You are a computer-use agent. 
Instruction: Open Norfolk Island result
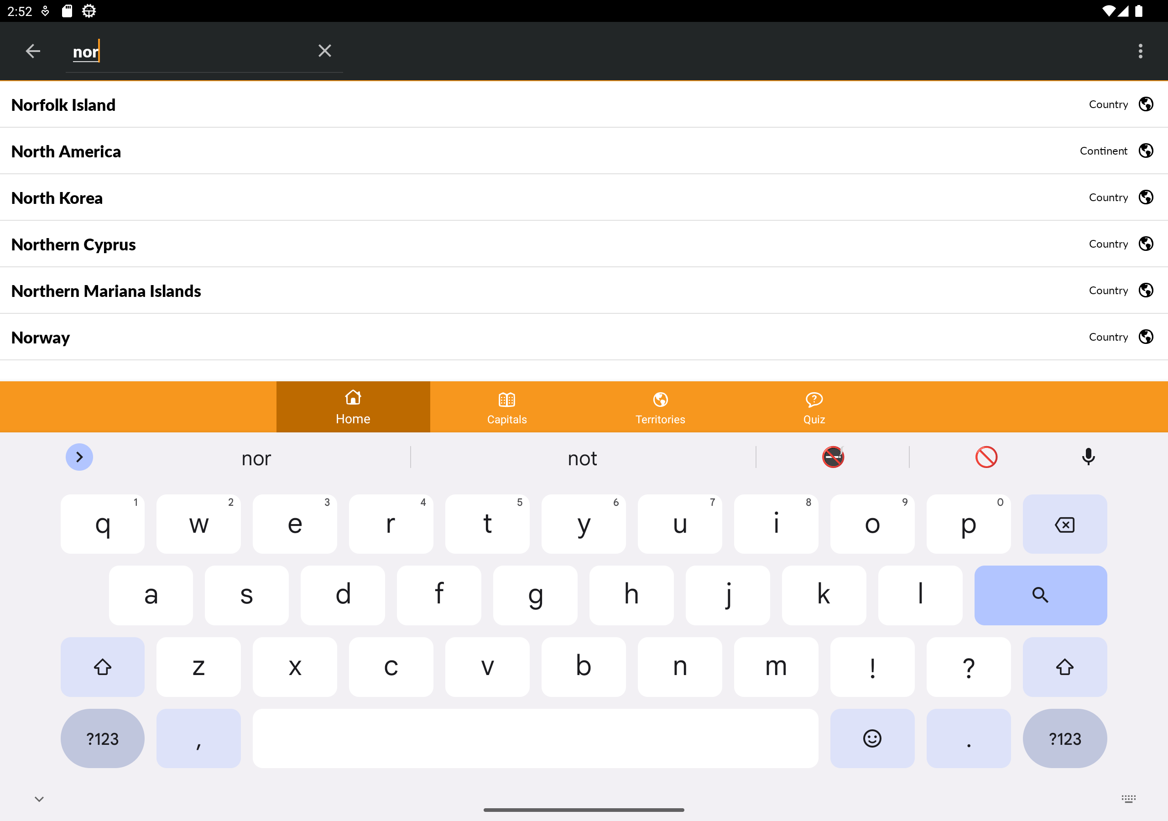[584, 104]
